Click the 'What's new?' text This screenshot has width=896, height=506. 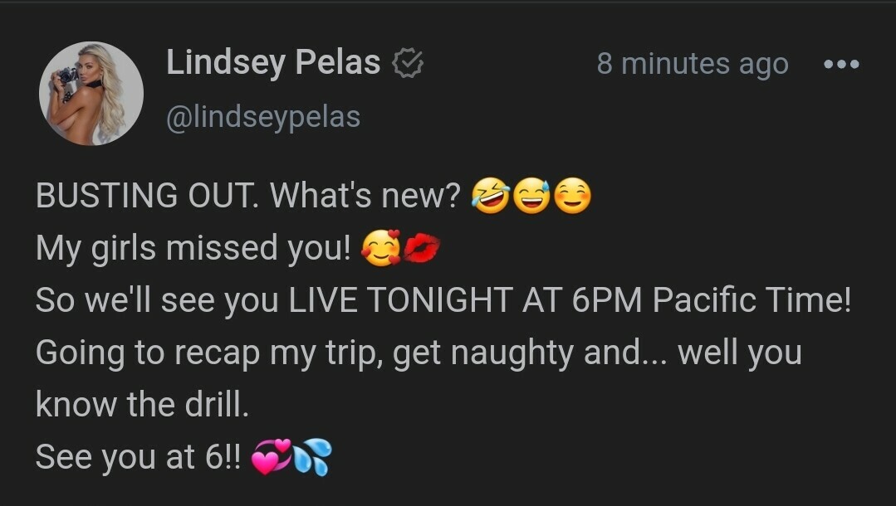[x=365, y=195]
